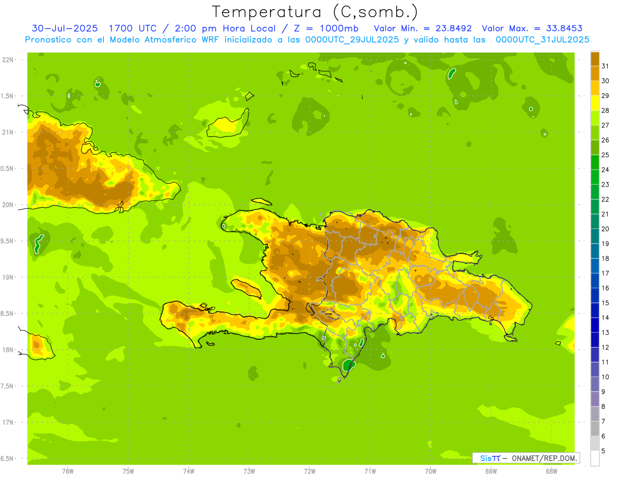Image resolution: width=619 pixels, height=478 pixels.
Task: Click longitude label "74W"
Action: tap(189, 471)
